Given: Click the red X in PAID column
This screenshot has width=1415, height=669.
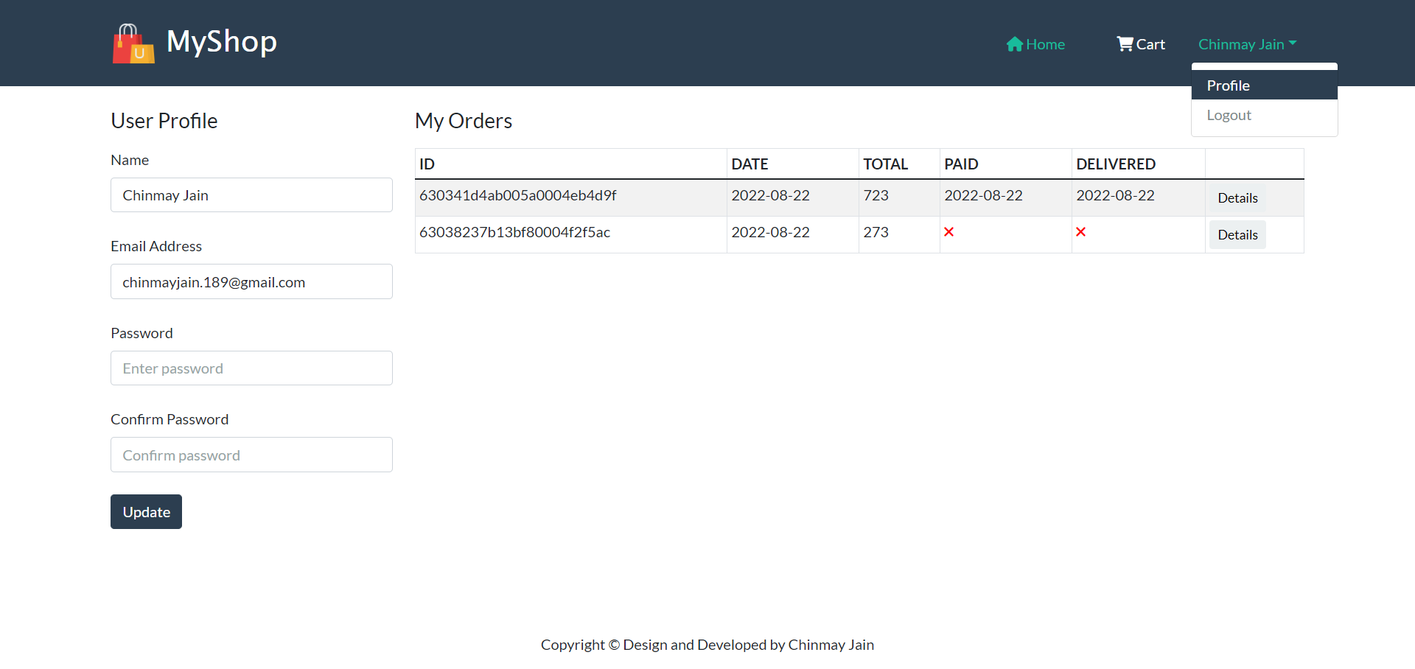Looking at the screenshot, I should 948,231.
